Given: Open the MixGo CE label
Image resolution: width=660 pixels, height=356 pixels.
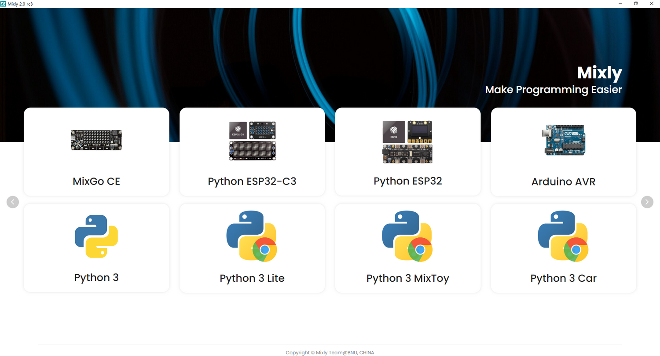Looking at the screenshot, I should pos(96,181).
